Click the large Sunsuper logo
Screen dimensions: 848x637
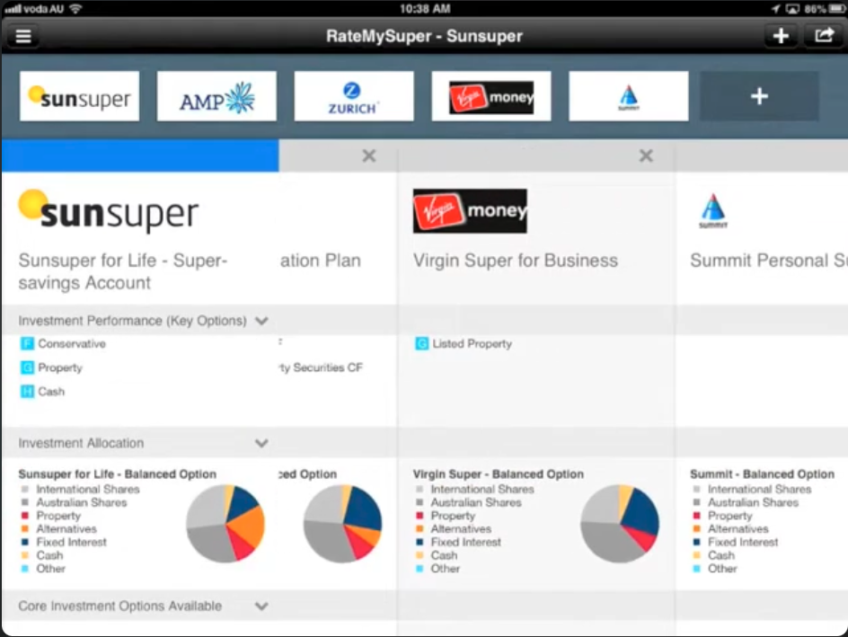tap(109, 211)
